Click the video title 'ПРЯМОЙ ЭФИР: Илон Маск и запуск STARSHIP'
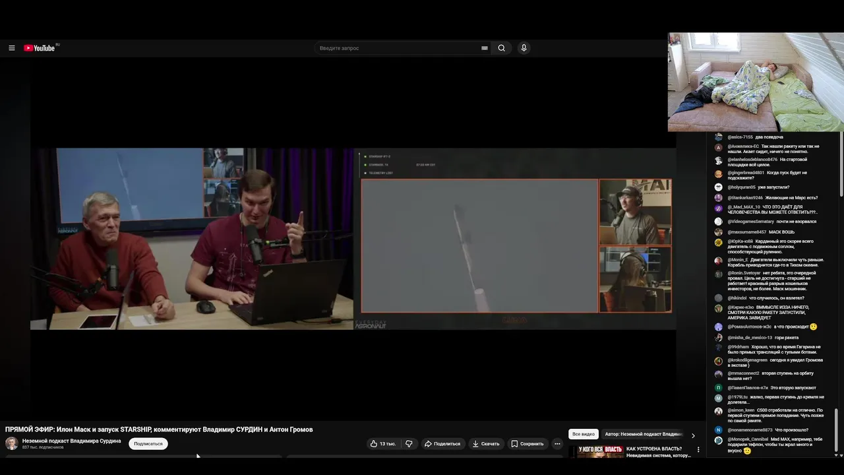Image resolution: width=844 pixels, height=475 pixels. click(x=159, y=429)
